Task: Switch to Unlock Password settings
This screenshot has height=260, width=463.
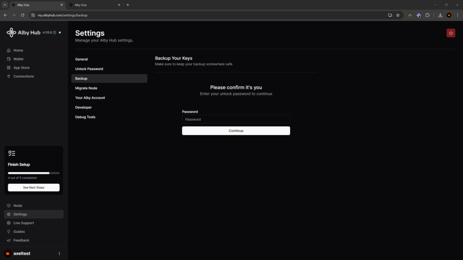Action: click(x=89, y=69)
